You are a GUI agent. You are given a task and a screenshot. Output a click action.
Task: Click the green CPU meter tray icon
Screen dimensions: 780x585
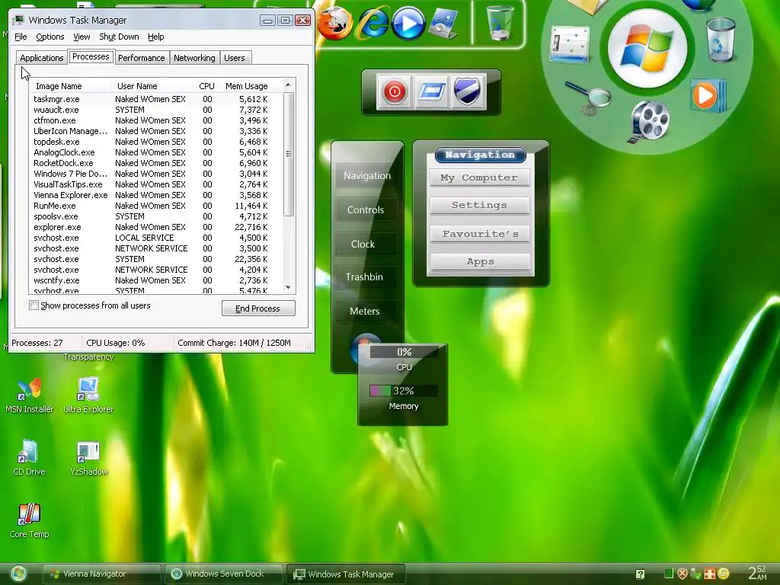click(669, 574)
